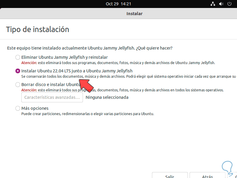Select the Más opciones radio button
Viewport: 237px width, 178px height.
tap(18, 108)
